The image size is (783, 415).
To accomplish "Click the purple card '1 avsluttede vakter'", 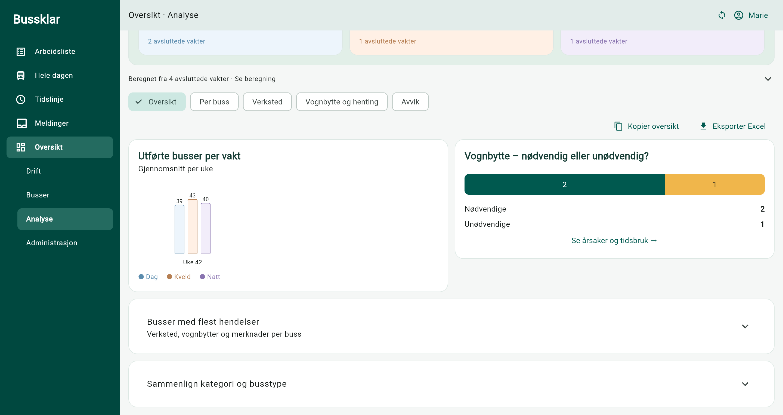I will (x=662, y=43).
